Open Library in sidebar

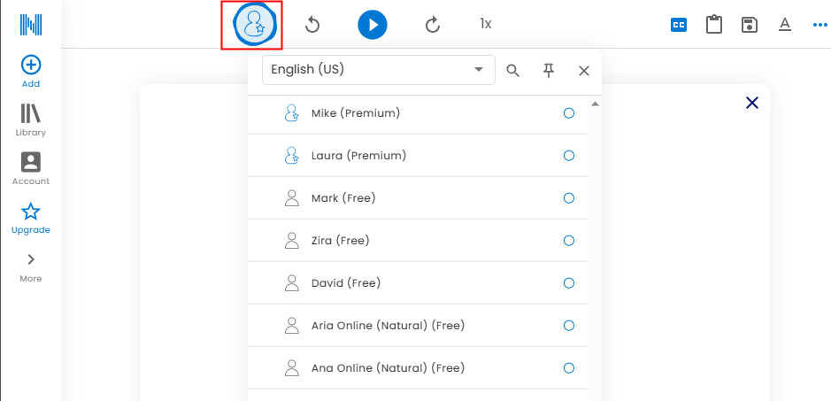pyautogui.click(x=31, y=120)
